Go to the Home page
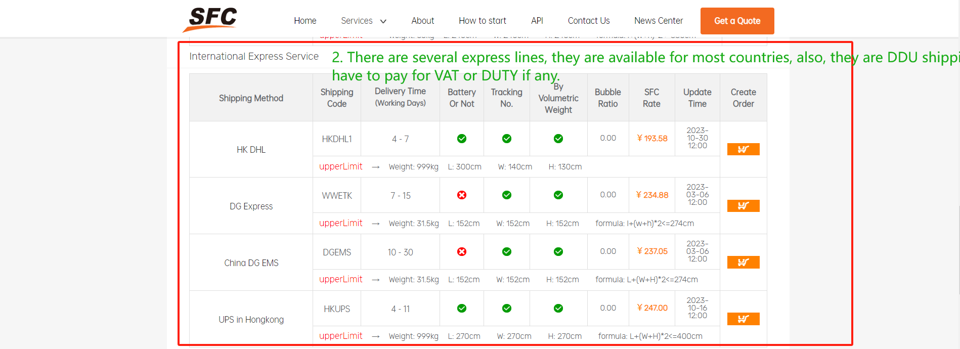 305,21
